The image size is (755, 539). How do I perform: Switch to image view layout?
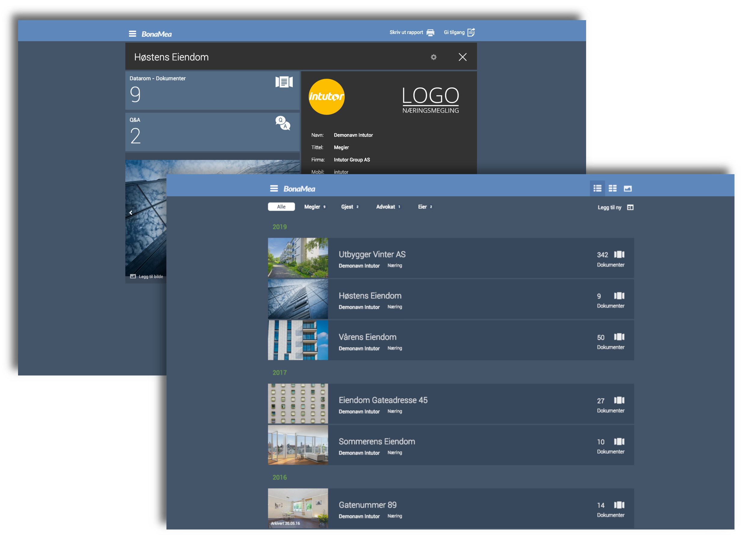pos(628,188)
